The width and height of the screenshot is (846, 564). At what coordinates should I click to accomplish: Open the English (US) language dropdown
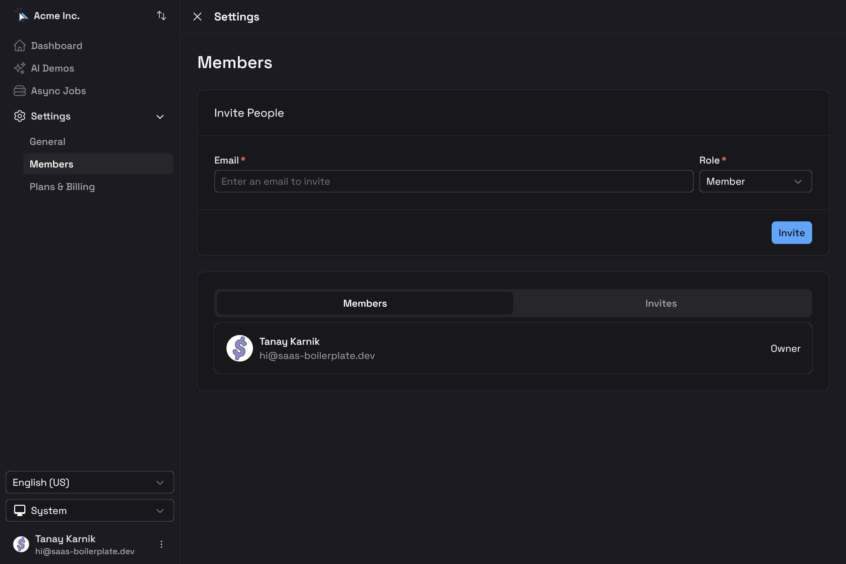[89, 482]
